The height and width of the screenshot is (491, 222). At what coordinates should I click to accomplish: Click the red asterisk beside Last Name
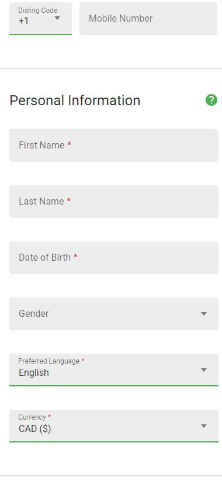(68, 200)
